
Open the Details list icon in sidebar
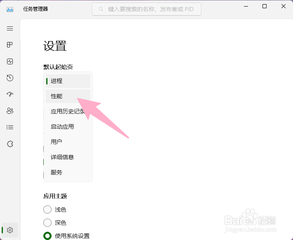(x=10, y=127)
